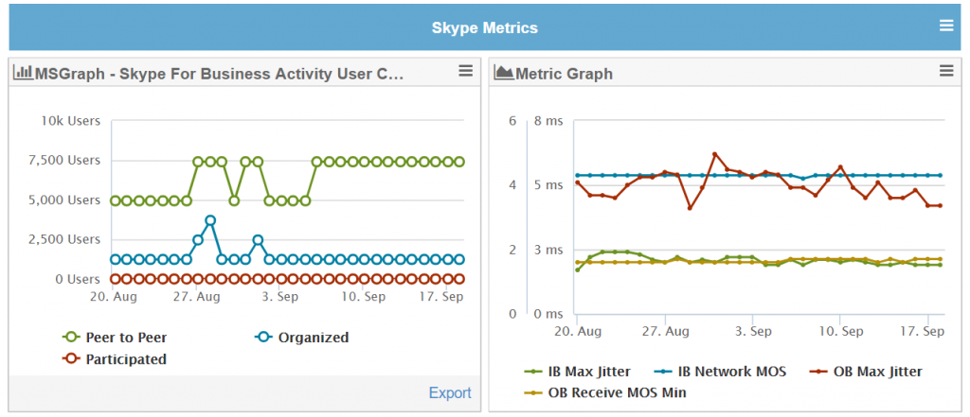This screenshot has height=417, width=970.
Task: Open the Skype Metrics dashboard hamburger menu
Action: (946, 26)
